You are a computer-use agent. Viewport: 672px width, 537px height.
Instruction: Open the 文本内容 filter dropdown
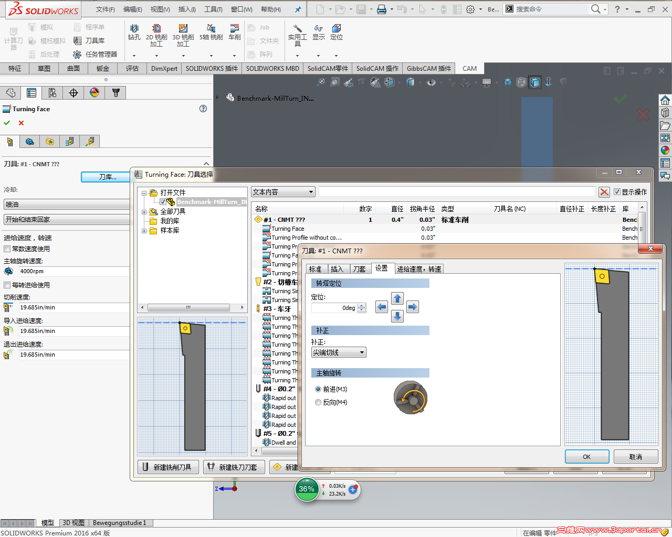pyautogui.click(x=283, y=192)
